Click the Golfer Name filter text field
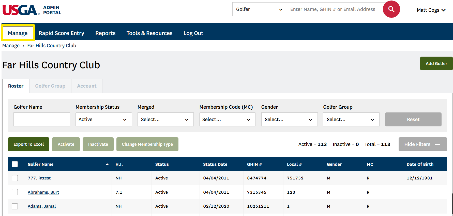The width and height of the screenshot is (453, 216). coord(41,120)
